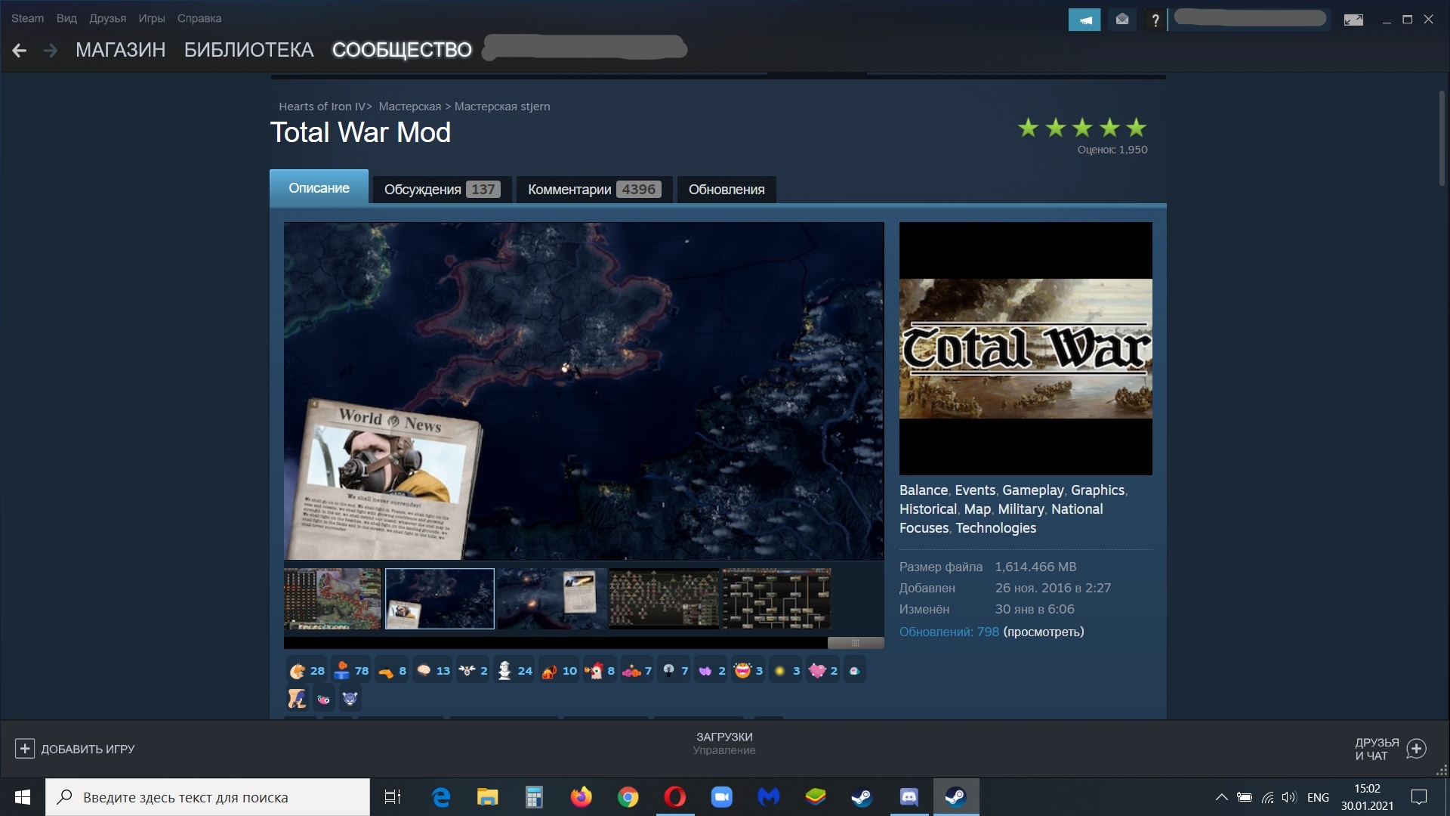Switch to Big Picture mode icon

(1353, 20)
